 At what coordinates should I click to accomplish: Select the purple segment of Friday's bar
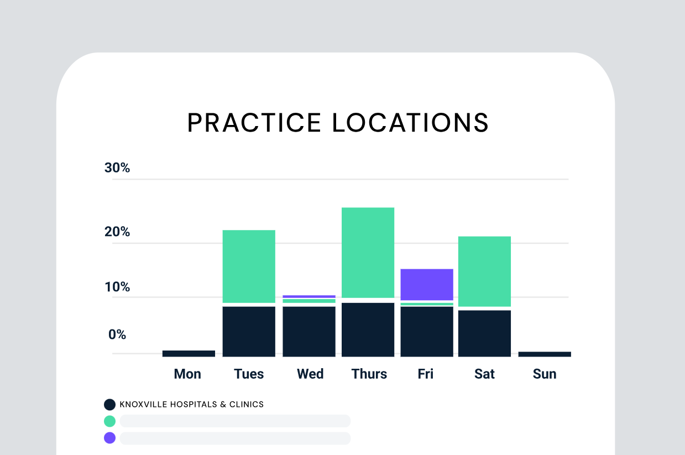point(427,285)
